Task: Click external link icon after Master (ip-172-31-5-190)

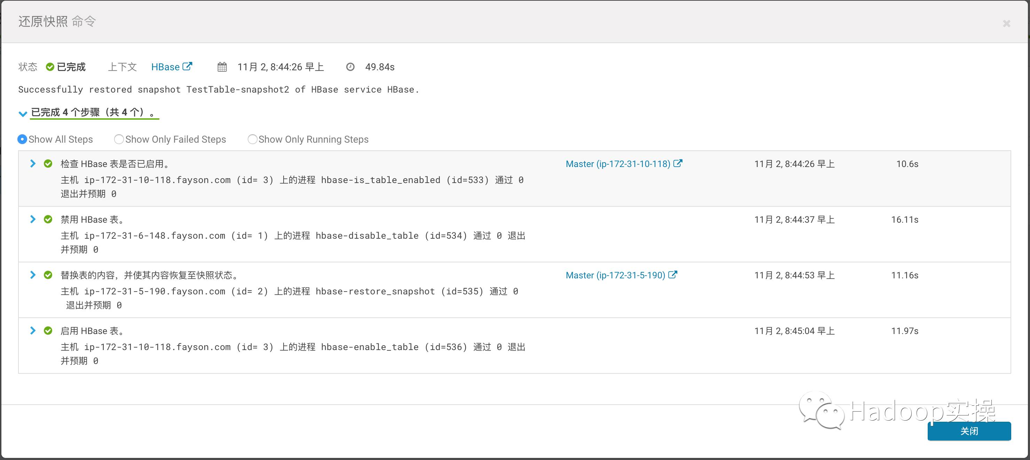Action: 673,275
